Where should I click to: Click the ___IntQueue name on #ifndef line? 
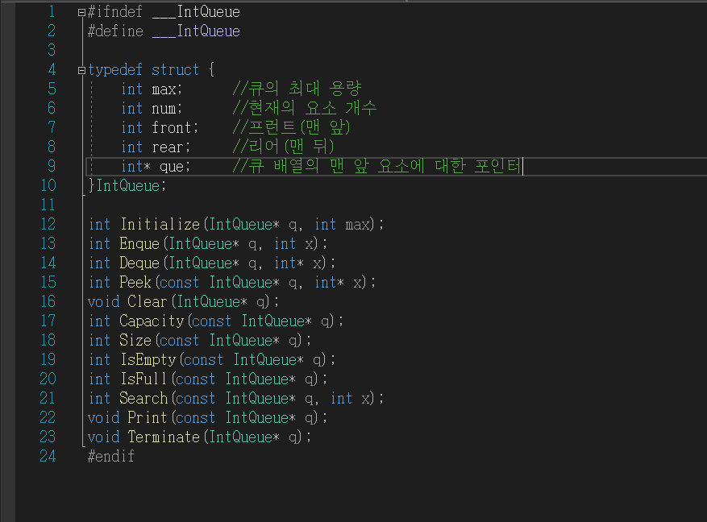[196, 12]
